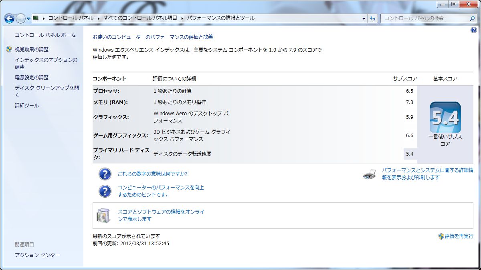This screenshot has height=270, width=481.
Task: Click 基本スコア column header
Action: point(445,79)
